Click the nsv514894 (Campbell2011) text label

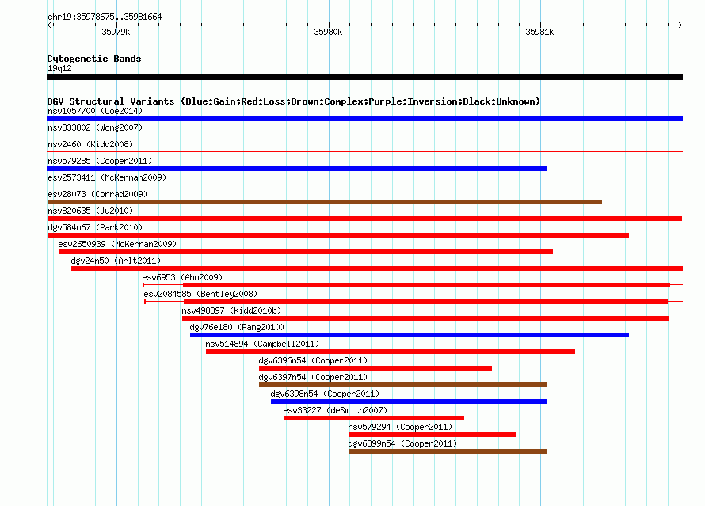(262, 344)
